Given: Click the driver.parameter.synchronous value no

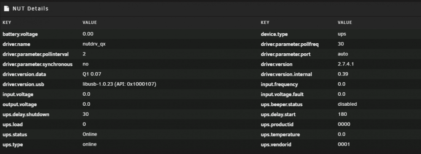Looking at the screenshot, I should click(85, 64).
